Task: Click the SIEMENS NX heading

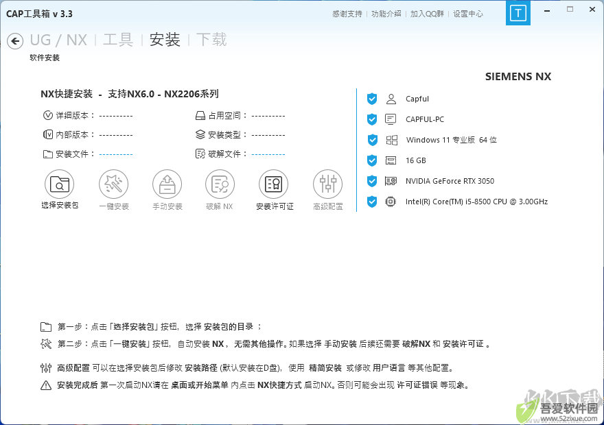Action: click(518, 77)
